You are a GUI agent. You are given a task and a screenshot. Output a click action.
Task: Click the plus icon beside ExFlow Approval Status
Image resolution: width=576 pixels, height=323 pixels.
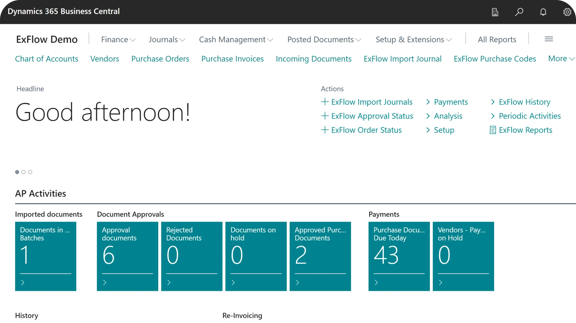[x=325, y=116]
